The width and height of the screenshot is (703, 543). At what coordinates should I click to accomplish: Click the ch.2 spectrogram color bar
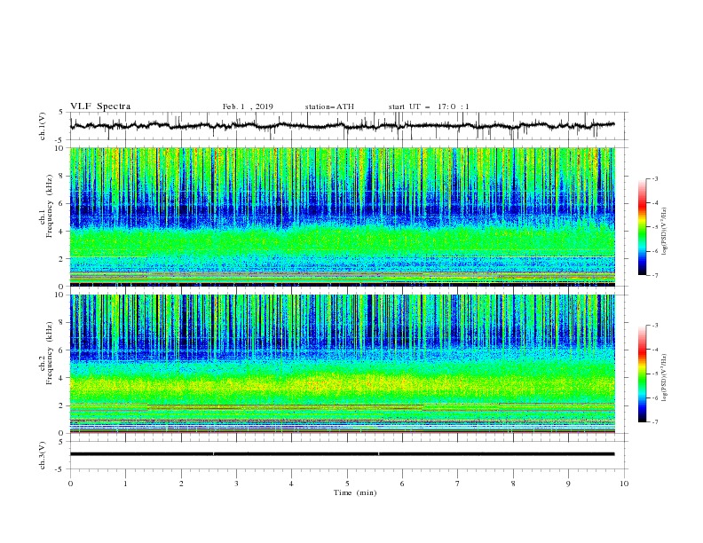coord(642,374)
